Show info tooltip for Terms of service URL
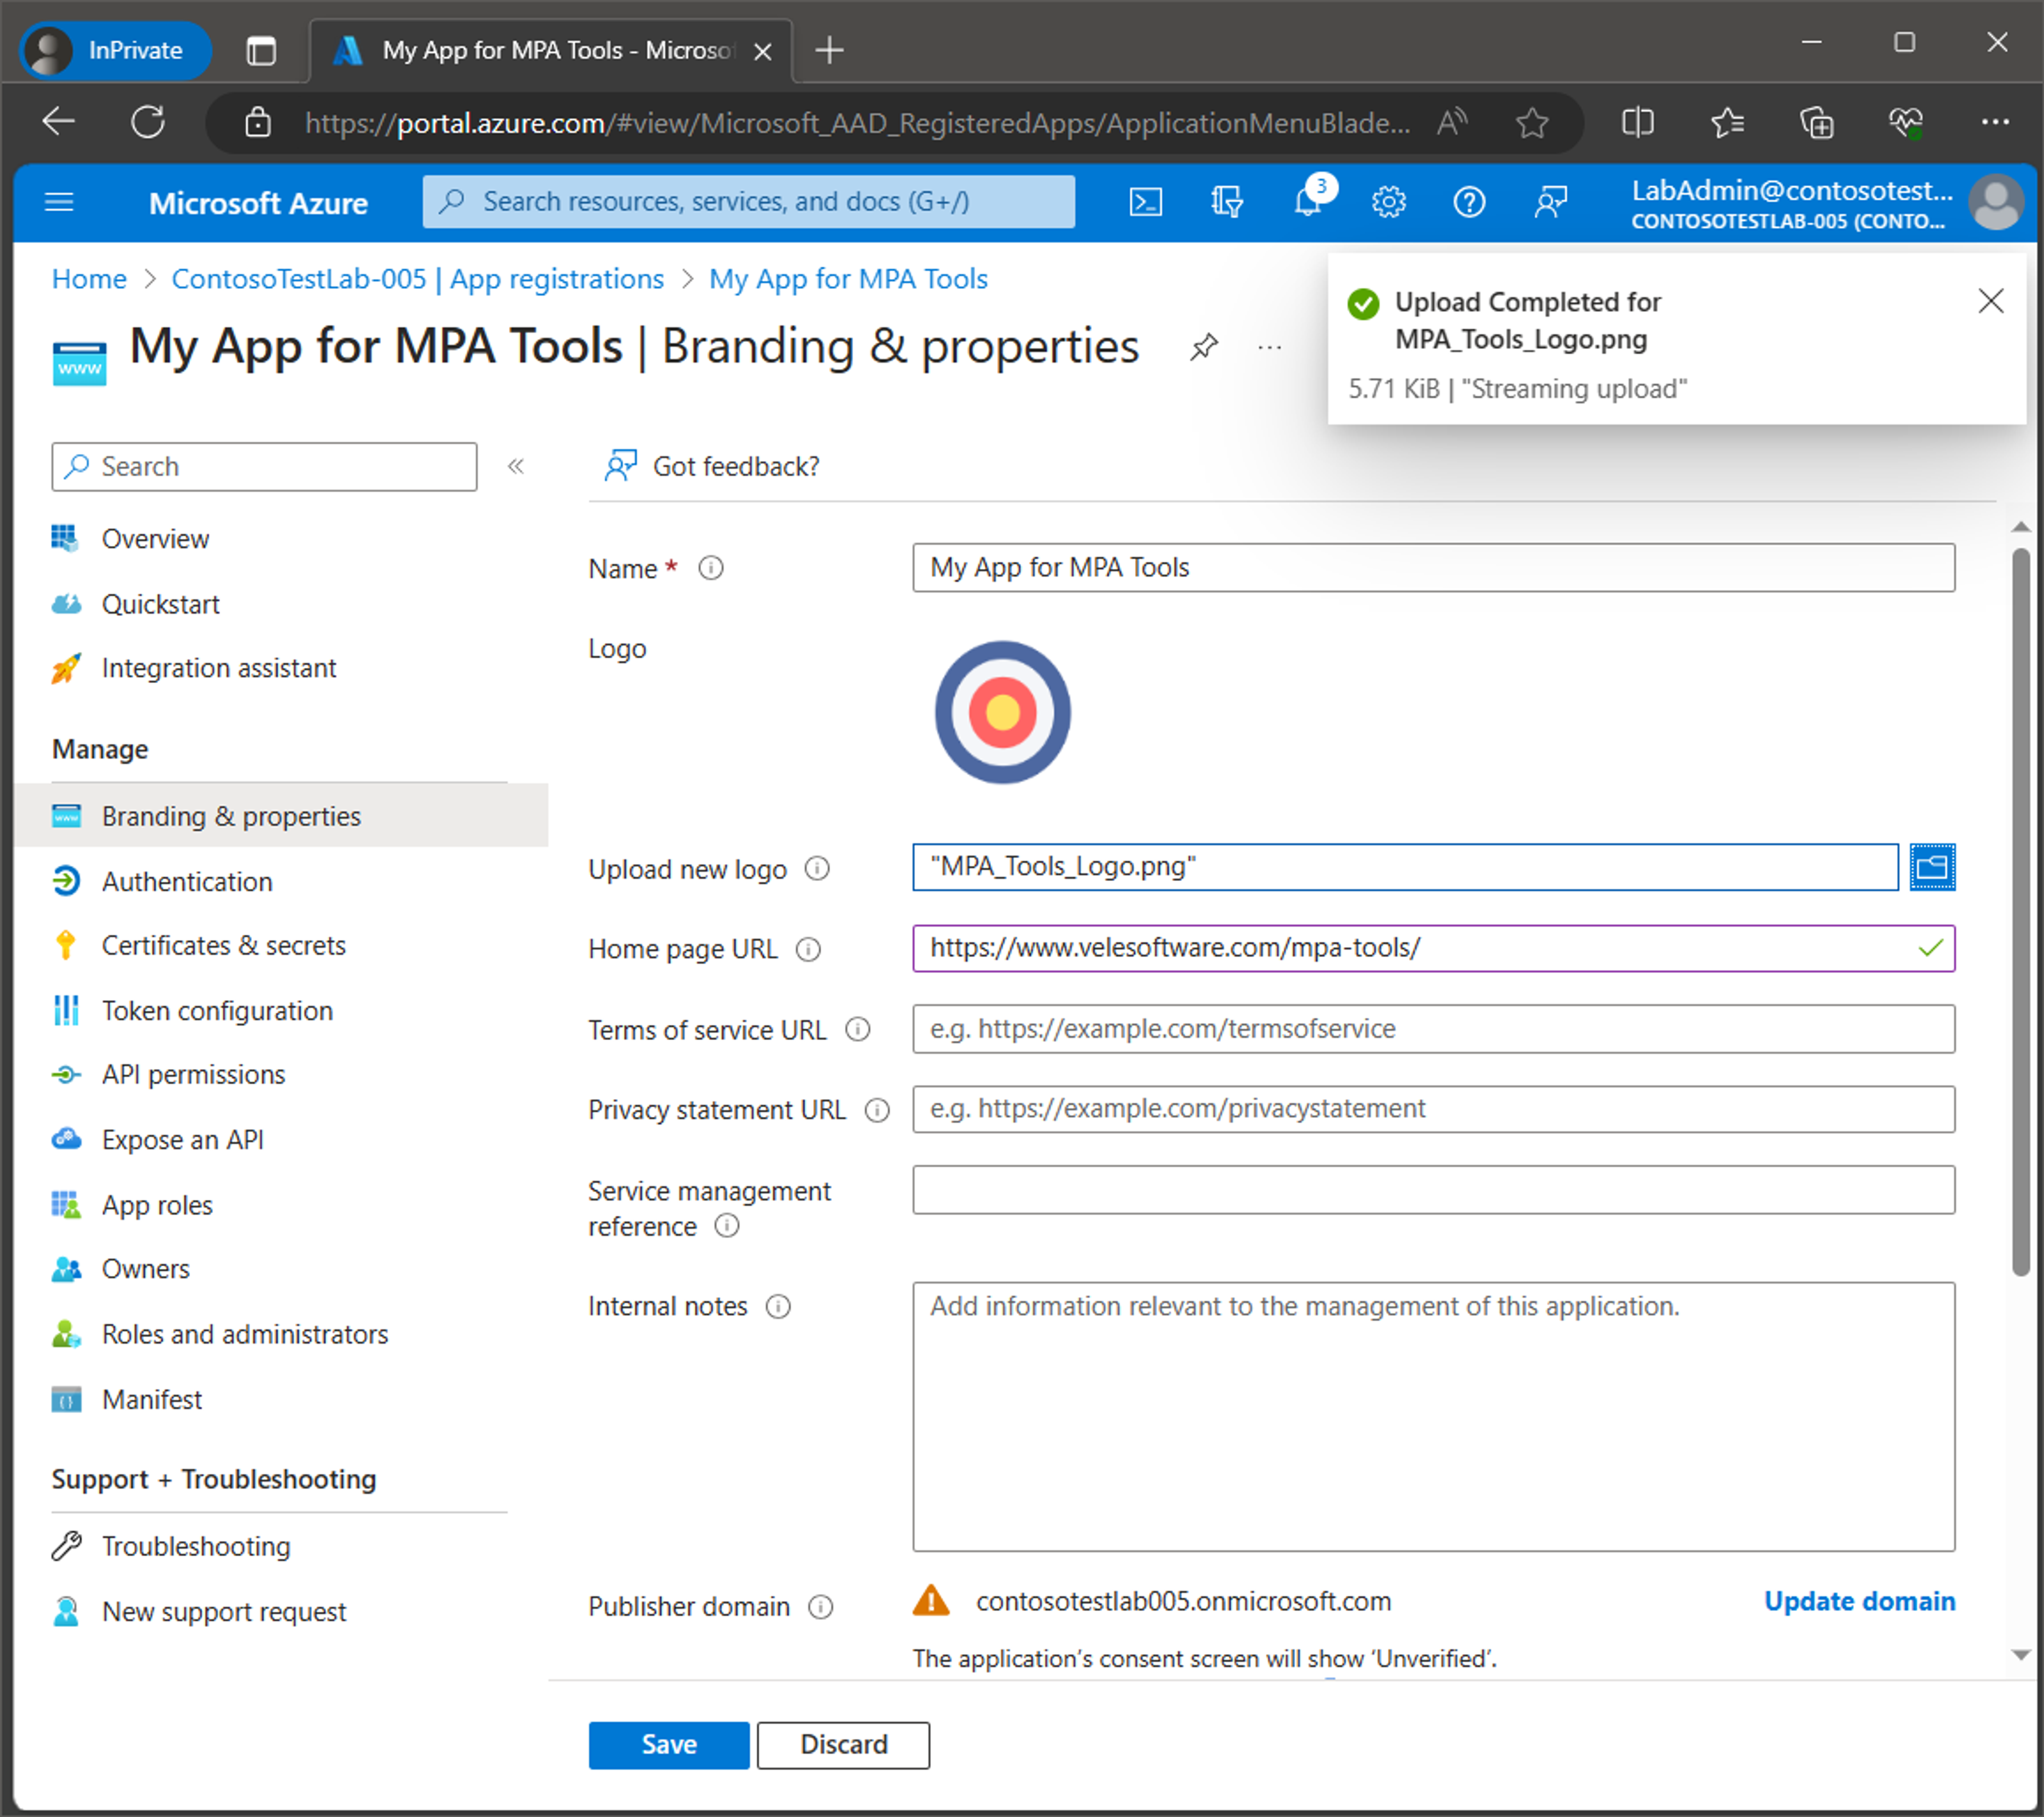 point(858,1028)
